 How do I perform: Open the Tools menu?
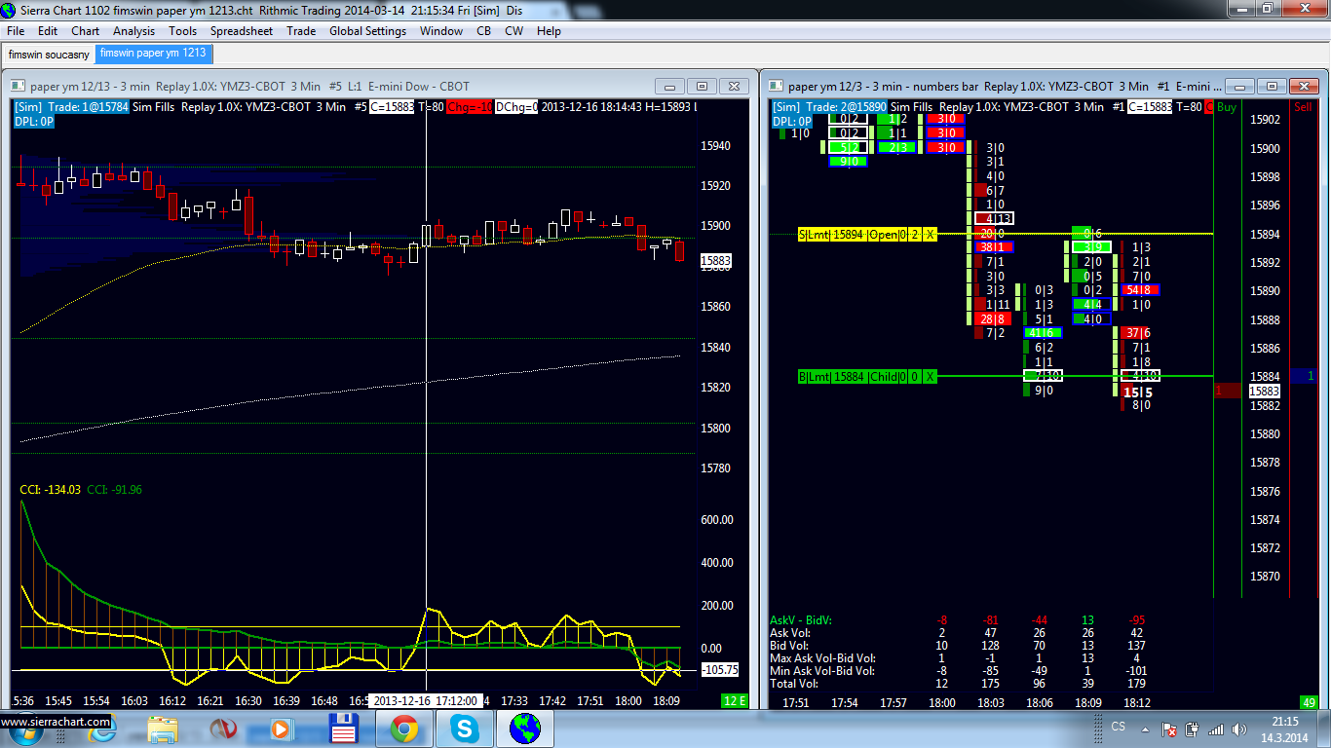[182, 31]
